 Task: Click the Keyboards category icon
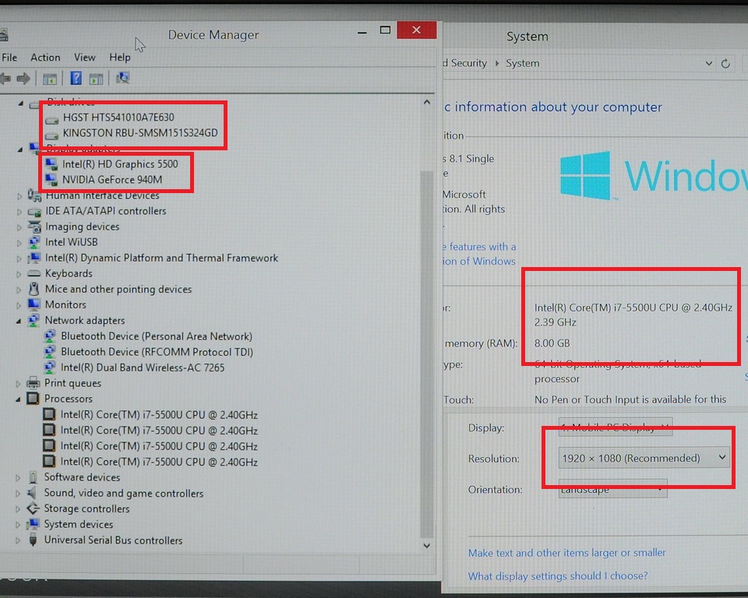point(34,273)
